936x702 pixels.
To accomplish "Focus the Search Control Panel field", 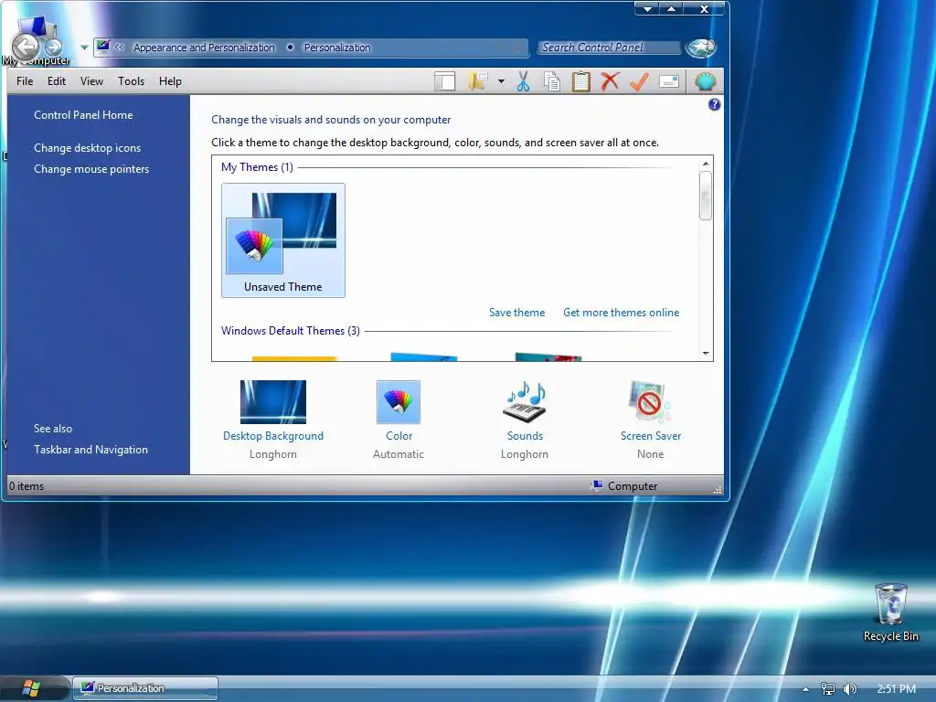I will tap(609, 48).
